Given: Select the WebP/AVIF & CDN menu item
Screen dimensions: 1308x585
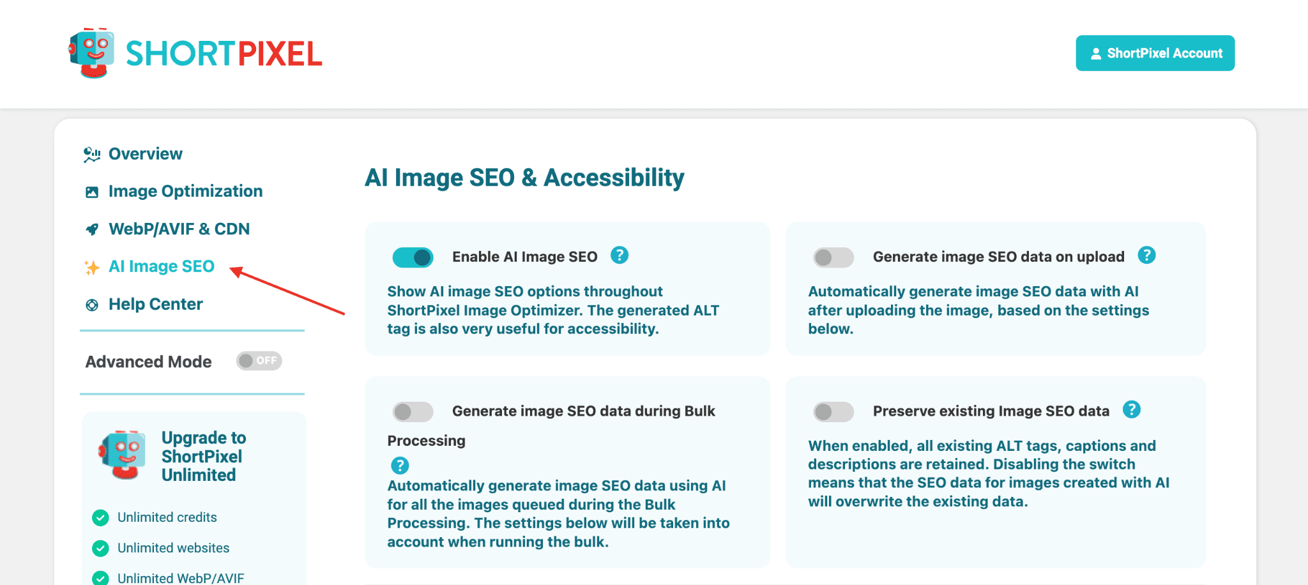Looking at the screenshot, I should click(x=179, y=229).
